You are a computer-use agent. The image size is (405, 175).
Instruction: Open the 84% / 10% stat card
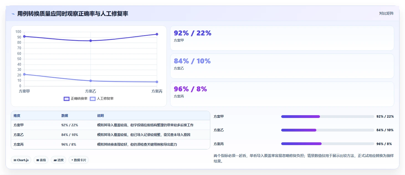pyautogui.click(x=282, y=66)
